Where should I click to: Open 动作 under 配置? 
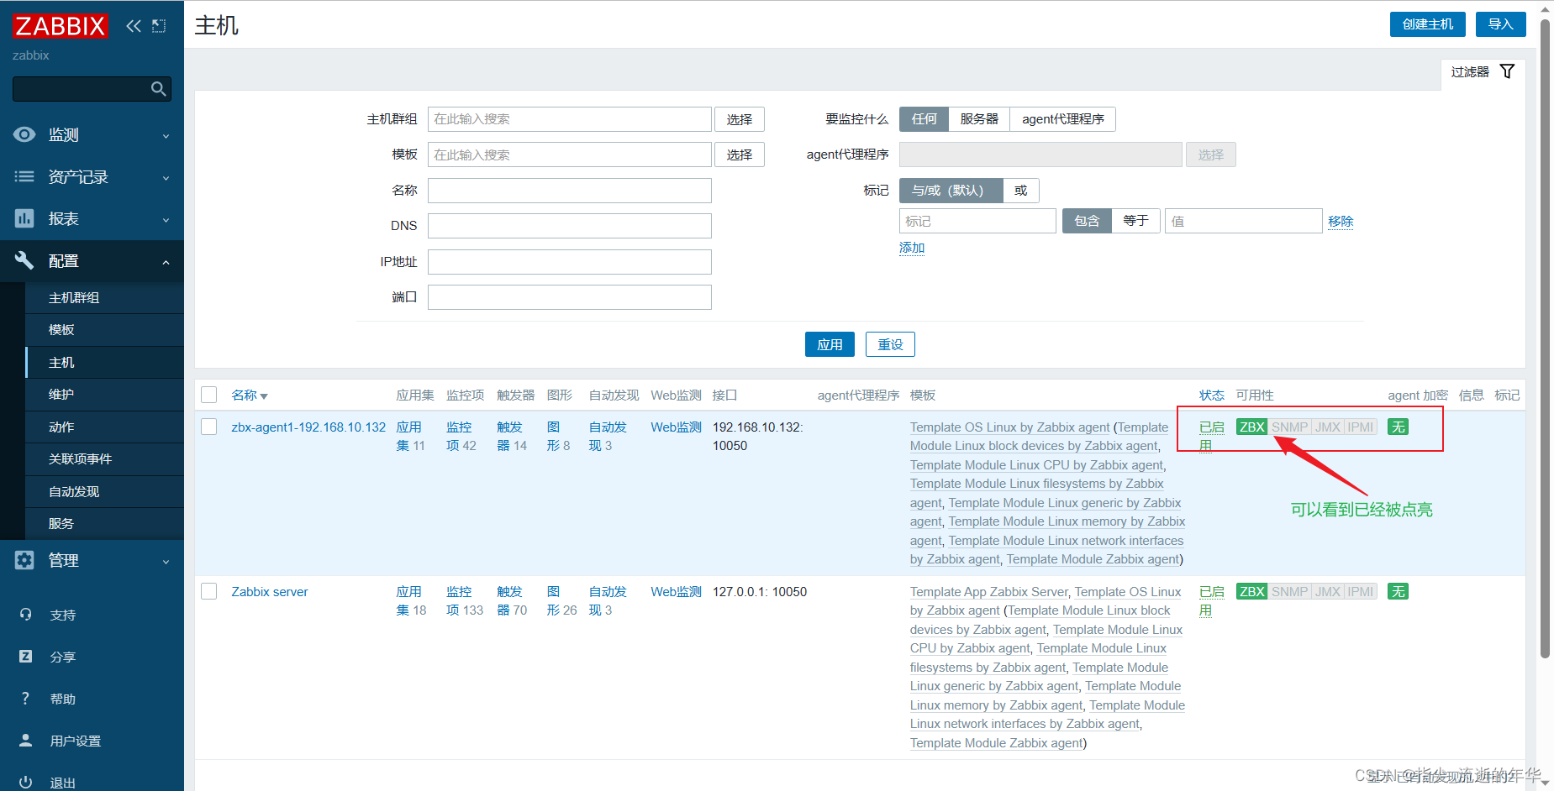tap(105, 427)
